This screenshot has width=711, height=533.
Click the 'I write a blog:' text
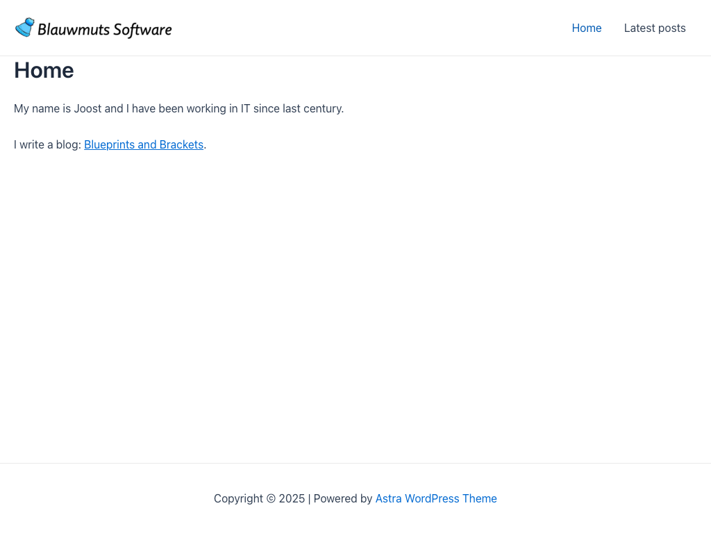(47, 144)
